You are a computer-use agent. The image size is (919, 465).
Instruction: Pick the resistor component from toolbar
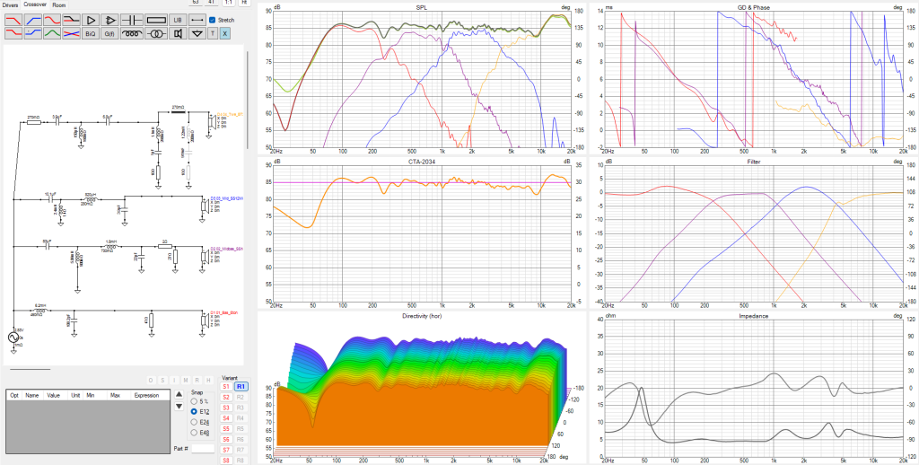point(155,19)
